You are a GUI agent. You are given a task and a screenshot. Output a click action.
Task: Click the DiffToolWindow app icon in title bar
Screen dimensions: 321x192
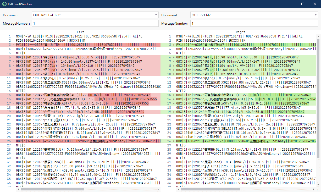click(4, 4)
